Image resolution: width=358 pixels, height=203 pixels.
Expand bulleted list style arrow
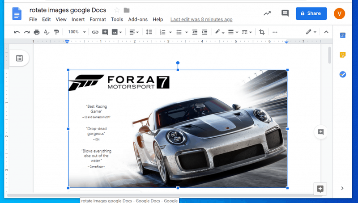[x=187, y=32]
